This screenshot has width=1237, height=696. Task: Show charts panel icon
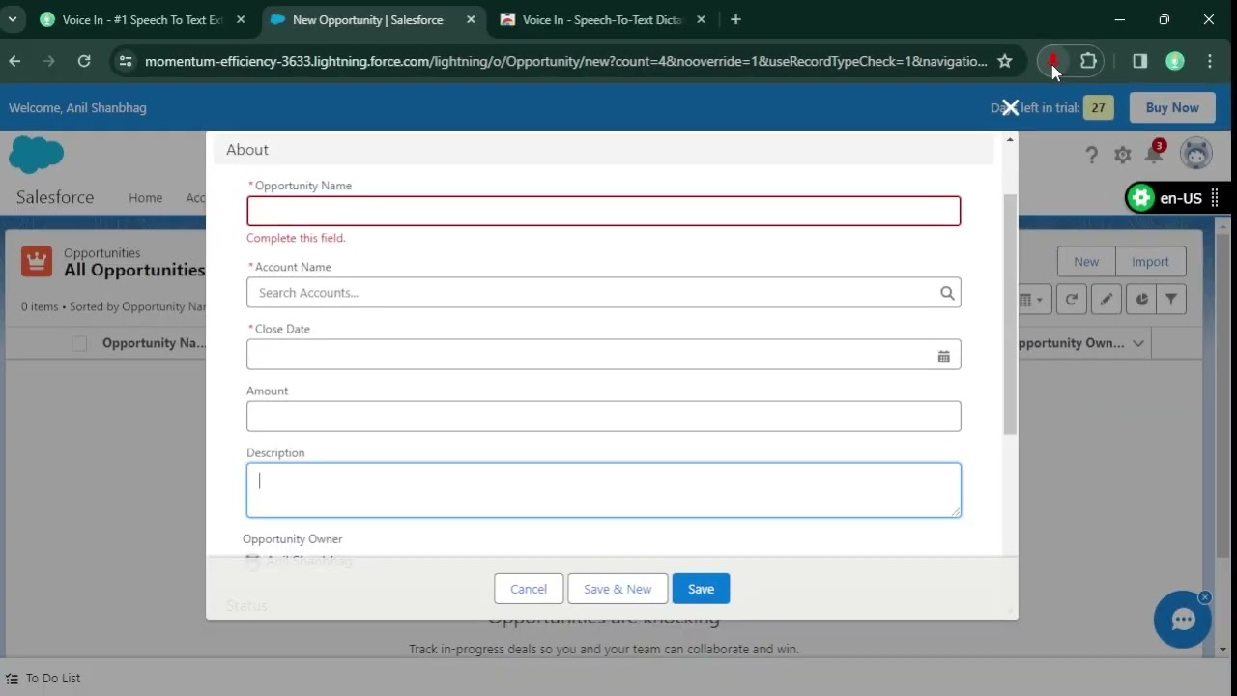(1141, 300)
